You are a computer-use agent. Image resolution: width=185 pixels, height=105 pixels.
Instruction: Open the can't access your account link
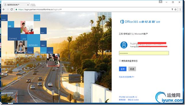pyautogui.click(x=127, y=77)
